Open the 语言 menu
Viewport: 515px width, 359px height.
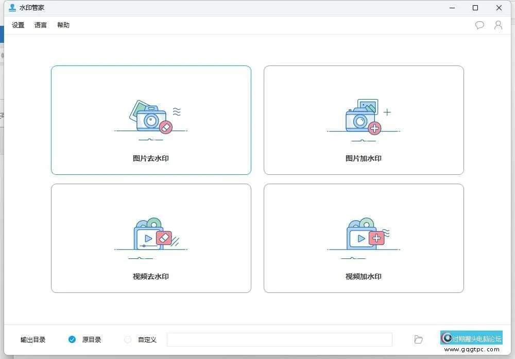[40, 24]
